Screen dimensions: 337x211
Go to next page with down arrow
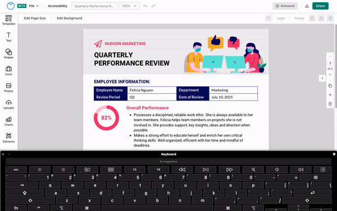(x=330, y=75)
